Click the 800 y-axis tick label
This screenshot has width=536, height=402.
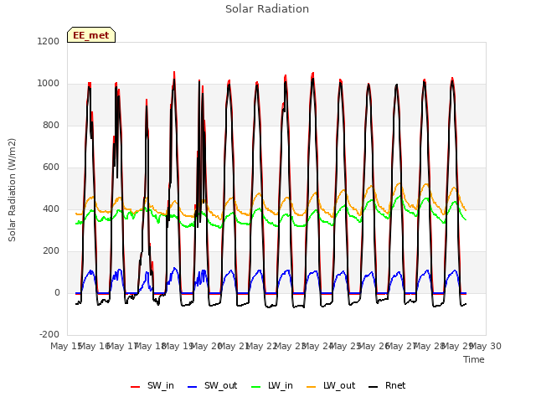click(x=51, y=125)
